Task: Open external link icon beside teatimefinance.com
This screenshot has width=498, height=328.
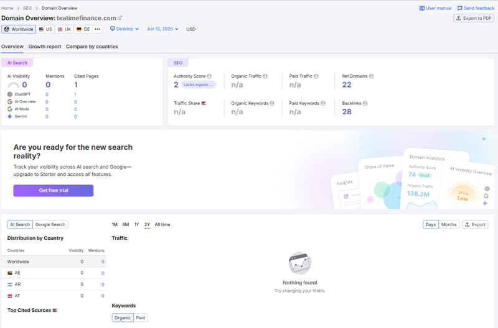Action: (x=120, y=18)
